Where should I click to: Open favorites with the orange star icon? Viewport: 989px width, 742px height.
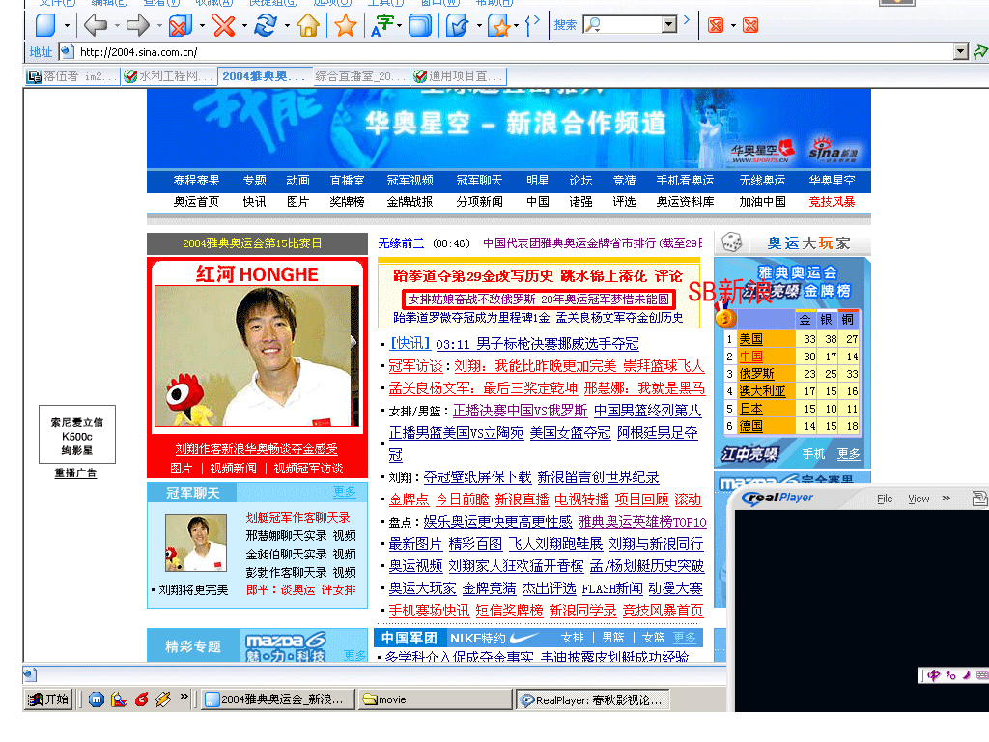(x=346, y=25)
